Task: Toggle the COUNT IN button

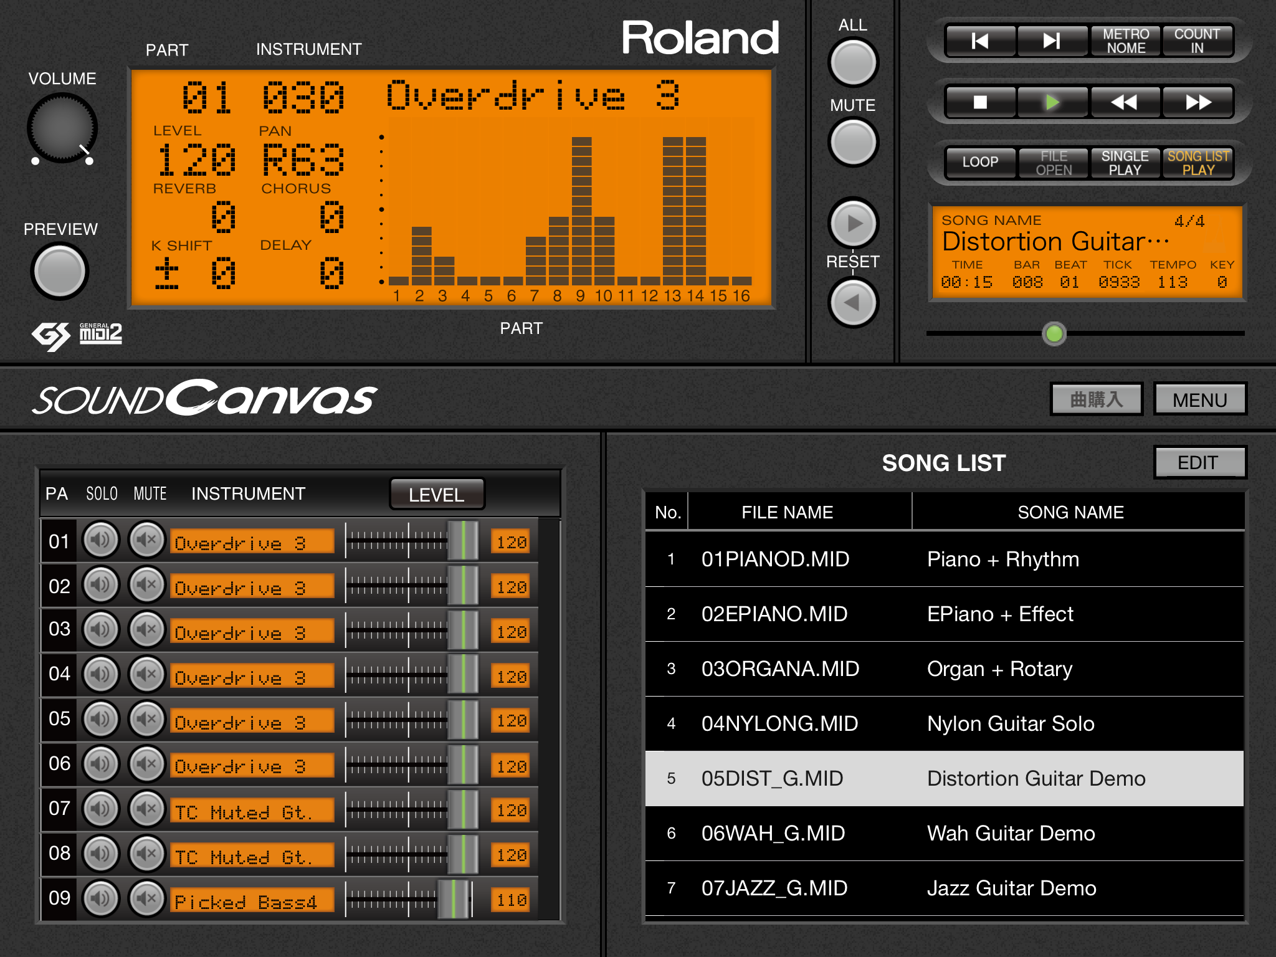Action: click(x=1197, y=41)
